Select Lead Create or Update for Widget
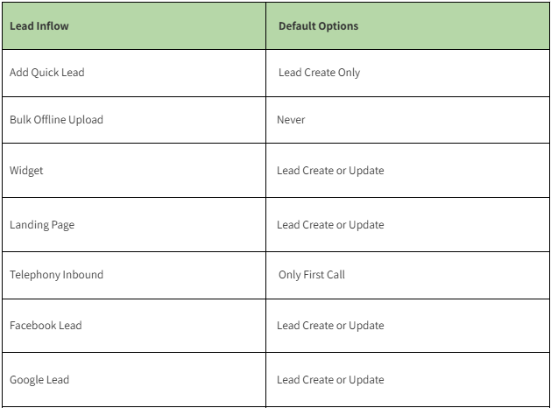The width and height of the screenshot is (551, 408). coord(330,171)
